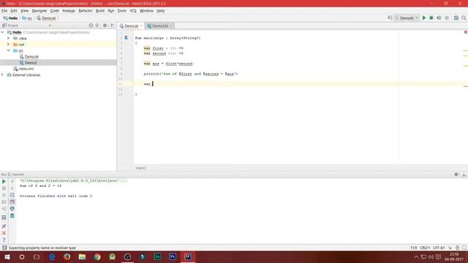Click the Make Project build icon
468x263 pixels.
click(x=390, y=18)
